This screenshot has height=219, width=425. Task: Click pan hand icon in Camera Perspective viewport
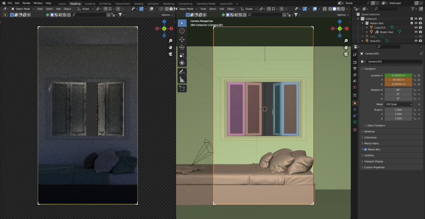pos(346,47)
